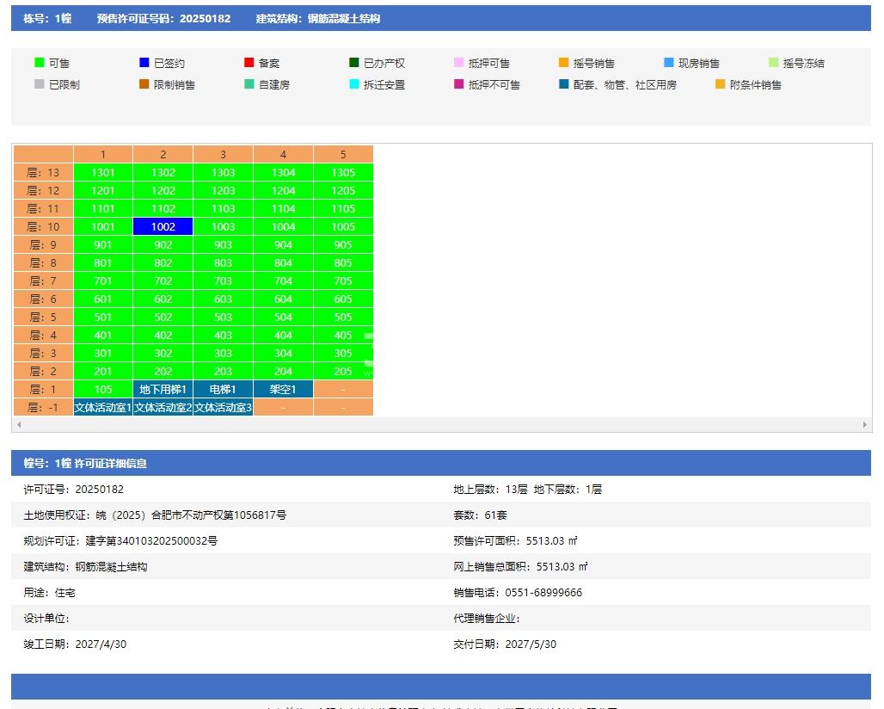This screenshot has height=709, width=884.
Task: Click the 层: 10 row header
Action: [43, 227]
